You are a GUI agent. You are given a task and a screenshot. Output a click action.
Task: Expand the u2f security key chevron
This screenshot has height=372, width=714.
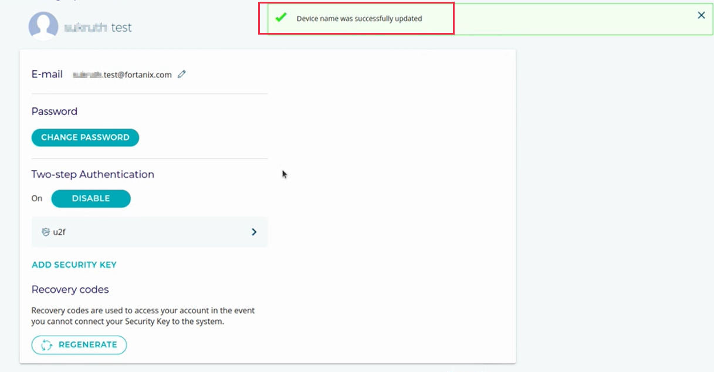[x=254, y=232]
